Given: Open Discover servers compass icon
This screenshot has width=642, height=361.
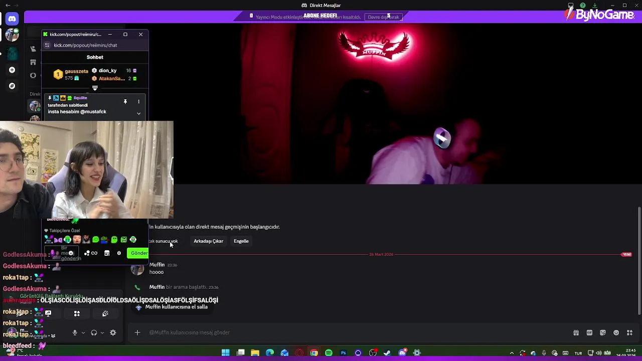Looking at the screenshot, I should click(12, 86).
